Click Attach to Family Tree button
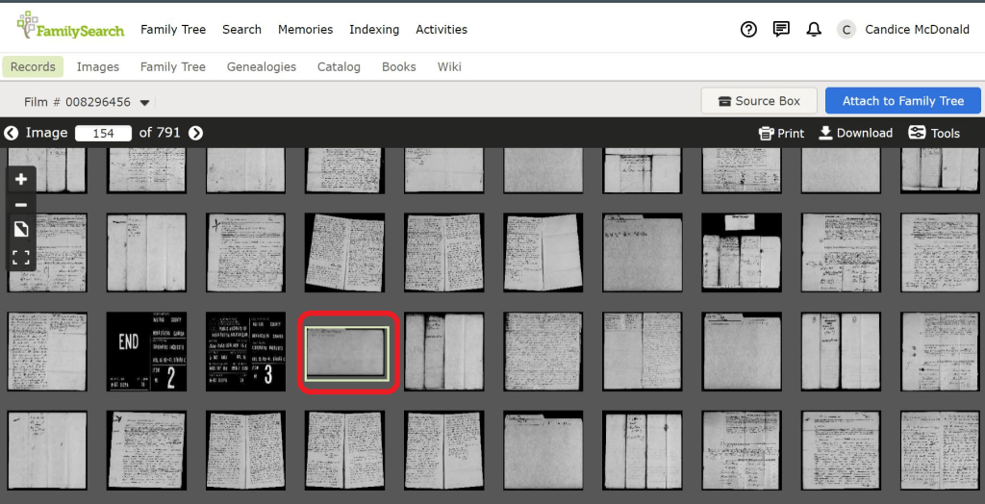Screen dimensions: 985x504 point(902,101)
